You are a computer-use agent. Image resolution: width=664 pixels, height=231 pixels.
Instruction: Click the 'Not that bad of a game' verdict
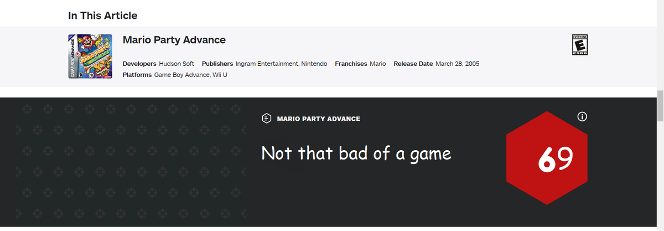tap(356, 153)
